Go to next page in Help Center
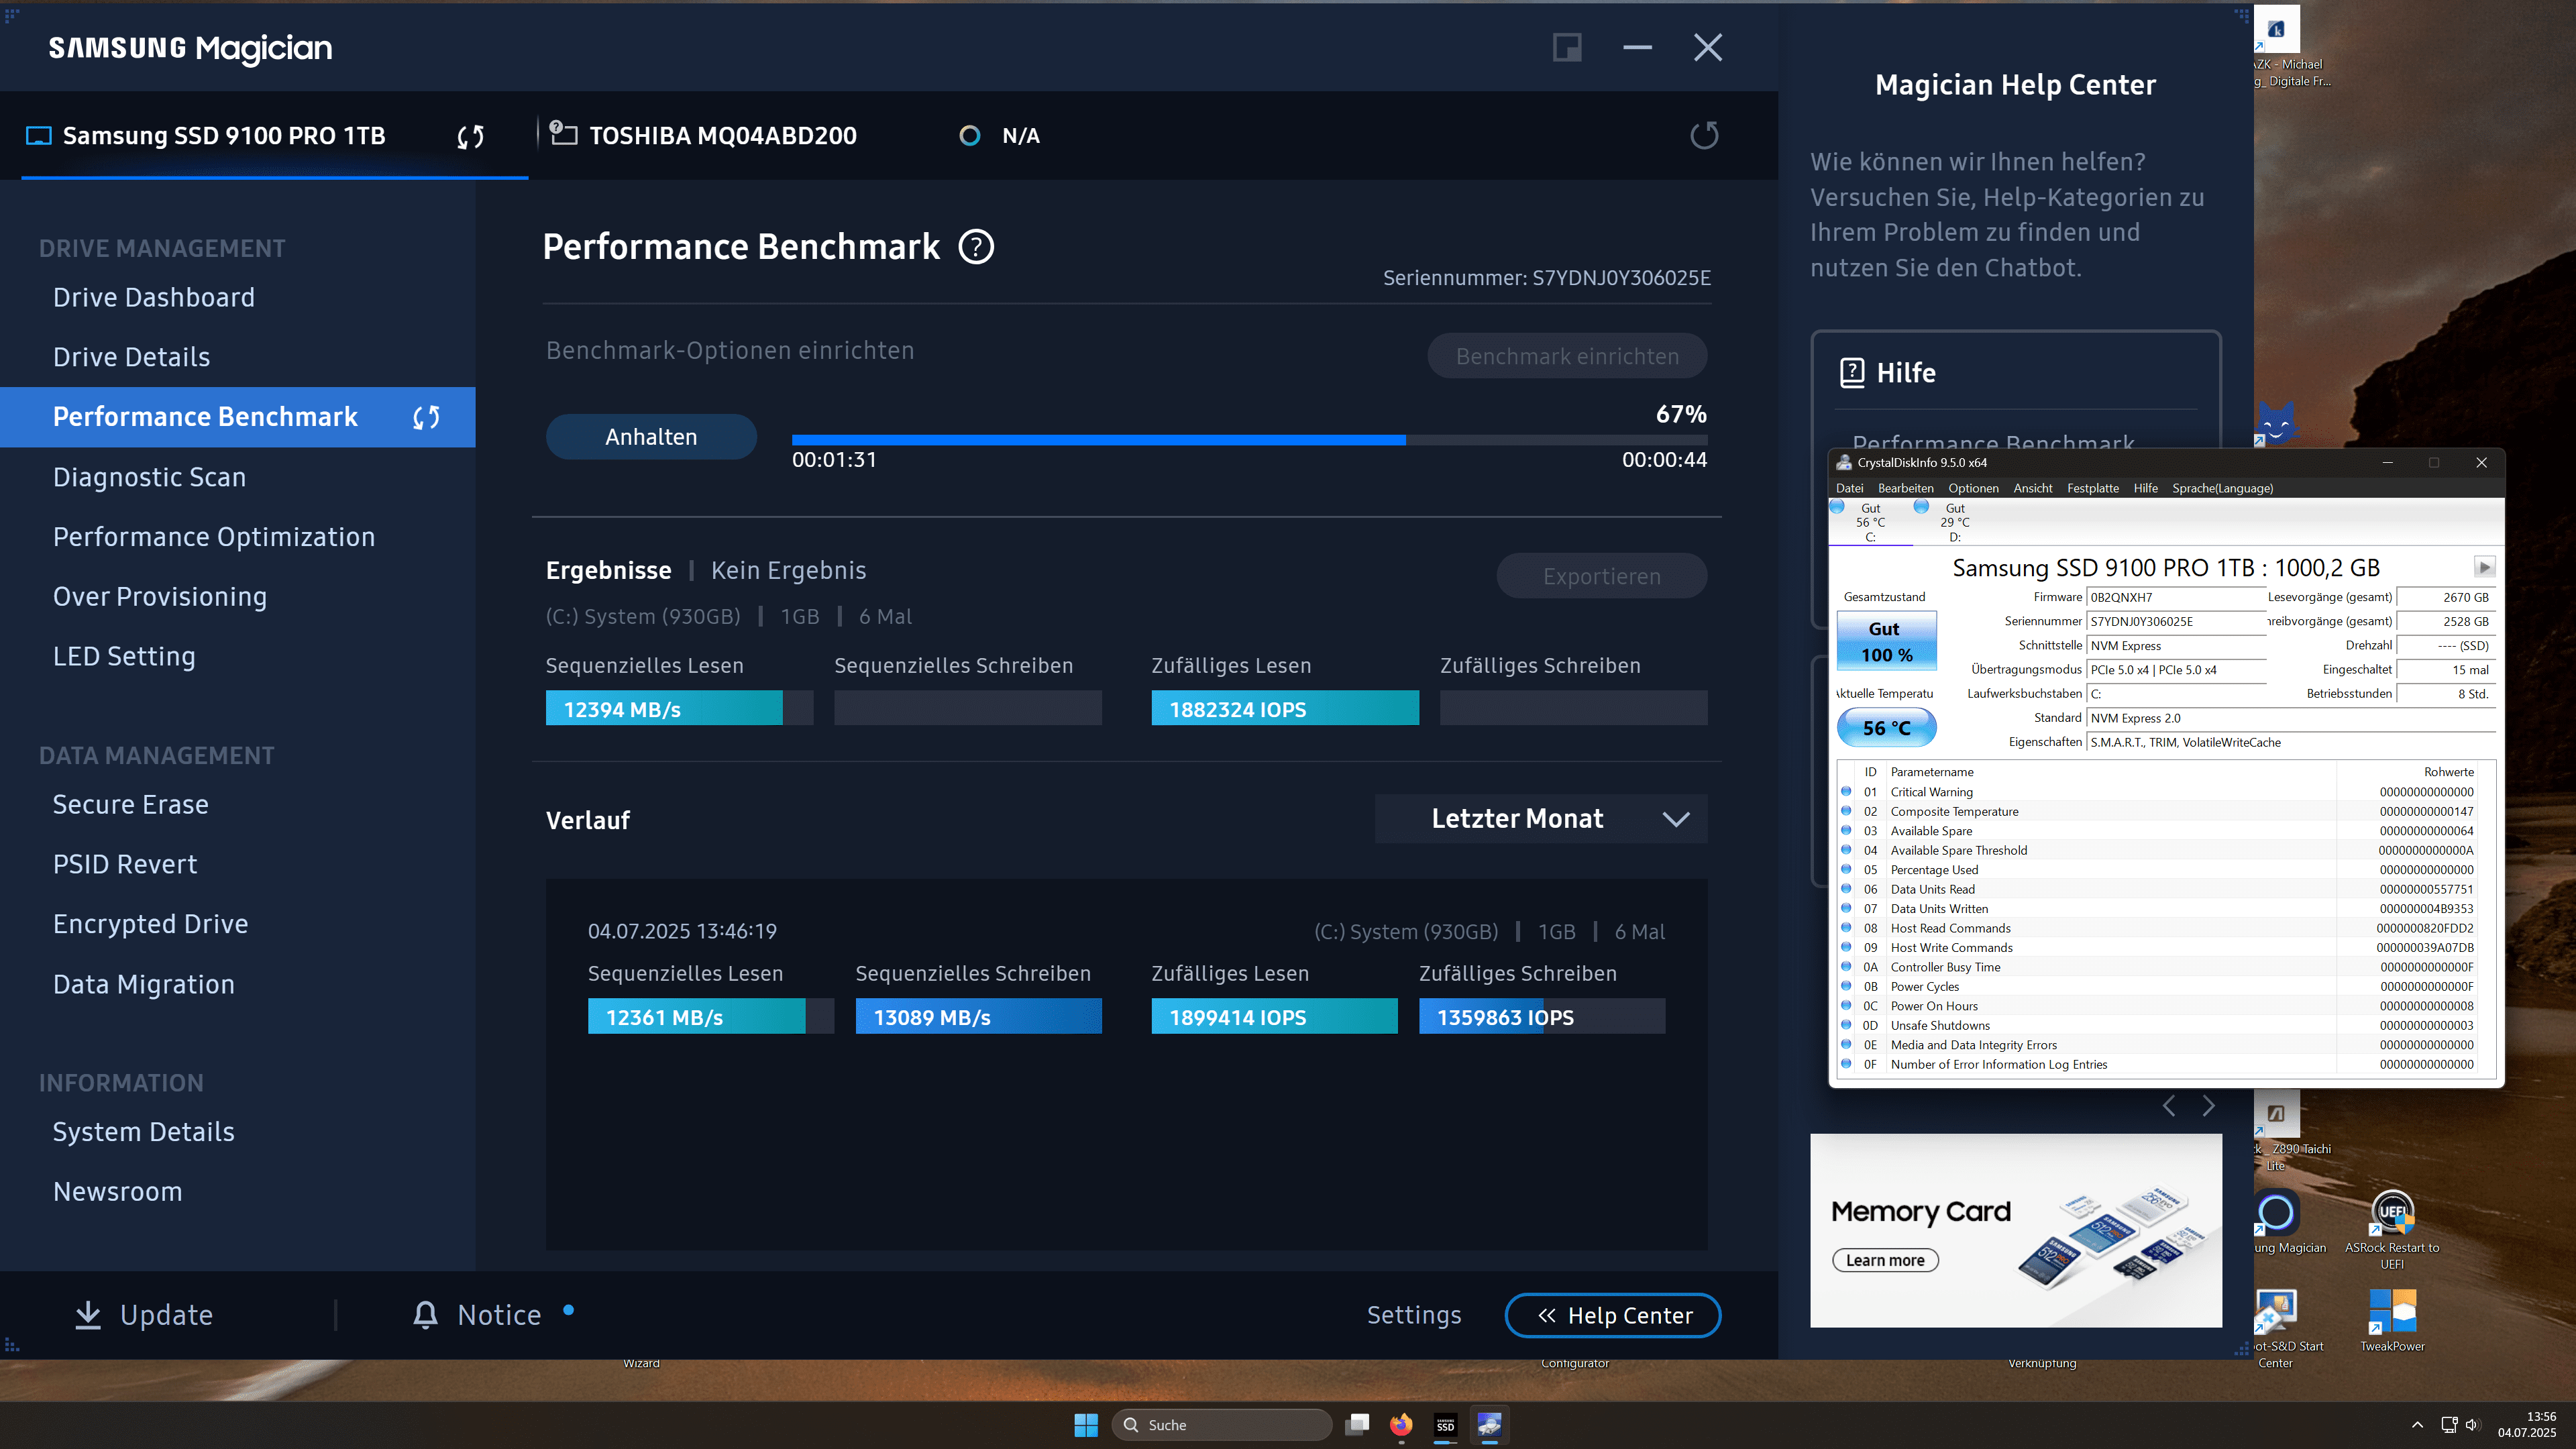This screenshot has height=1449, width=2576. pos(2209,1105)
